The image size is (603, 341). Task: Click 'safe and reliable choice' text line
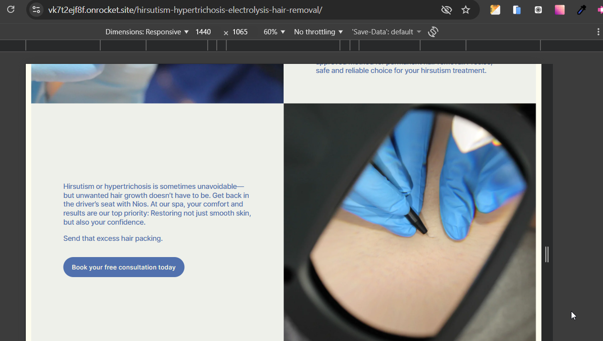point(401,71)
